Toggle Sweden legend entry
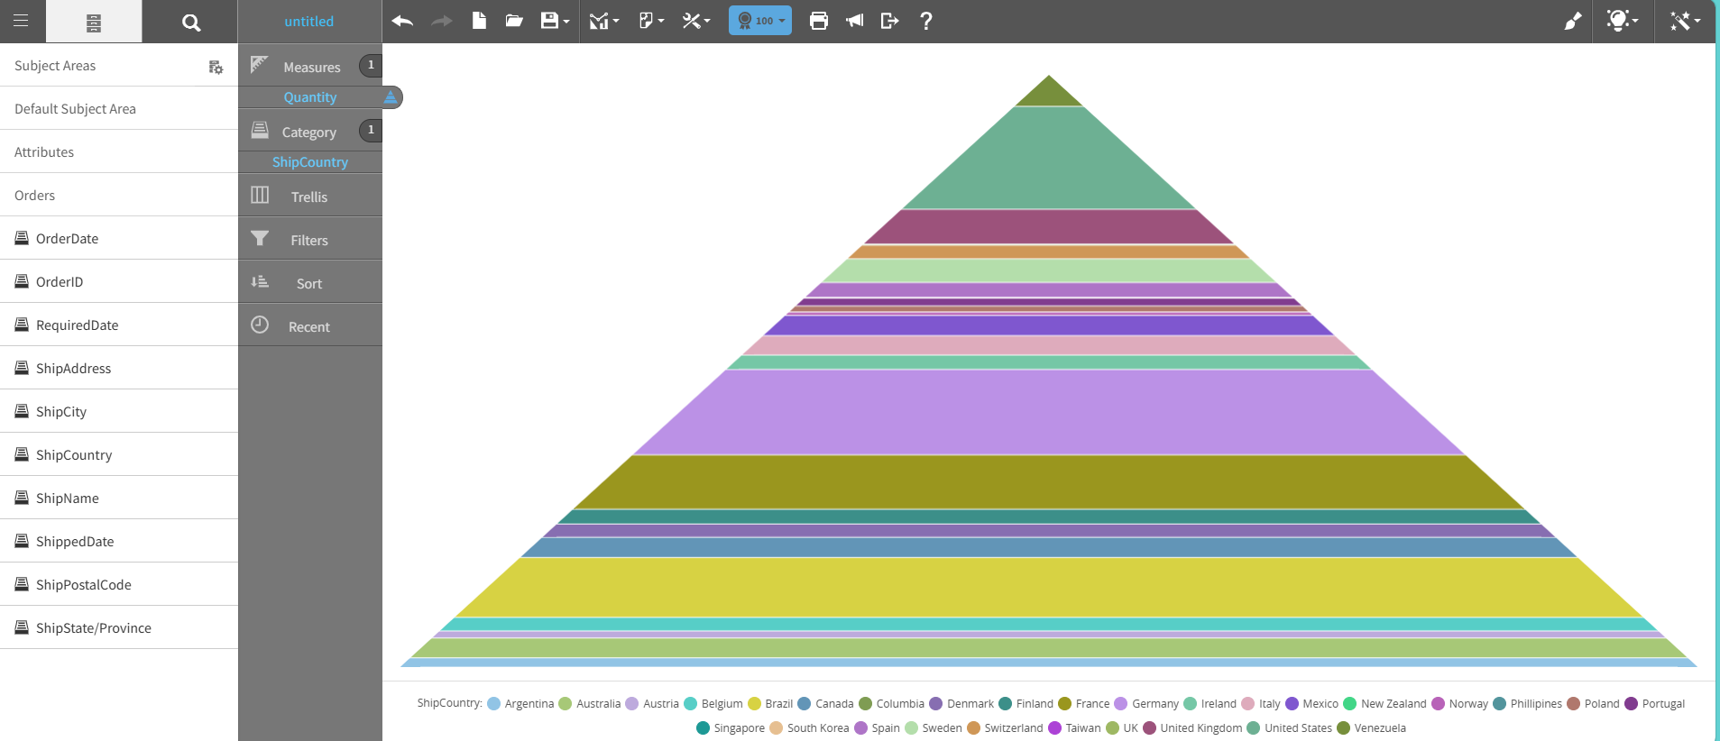1720x741 pixels. coord(934,728)
